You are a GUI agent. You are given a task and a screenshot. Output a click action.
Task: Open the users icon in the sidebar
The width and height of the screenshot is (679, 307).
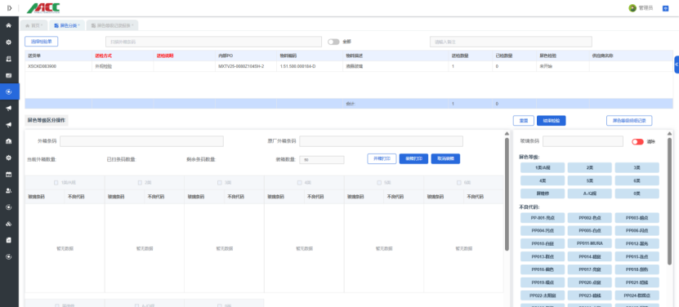click(9, 190)
